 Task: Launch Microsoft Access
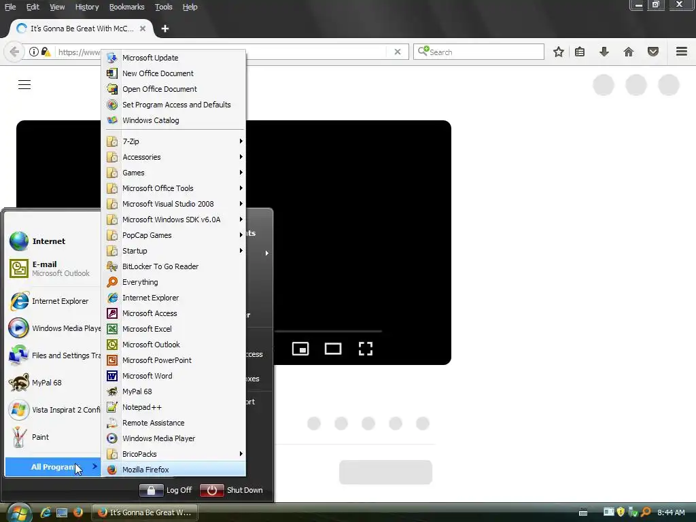(173, 313)
